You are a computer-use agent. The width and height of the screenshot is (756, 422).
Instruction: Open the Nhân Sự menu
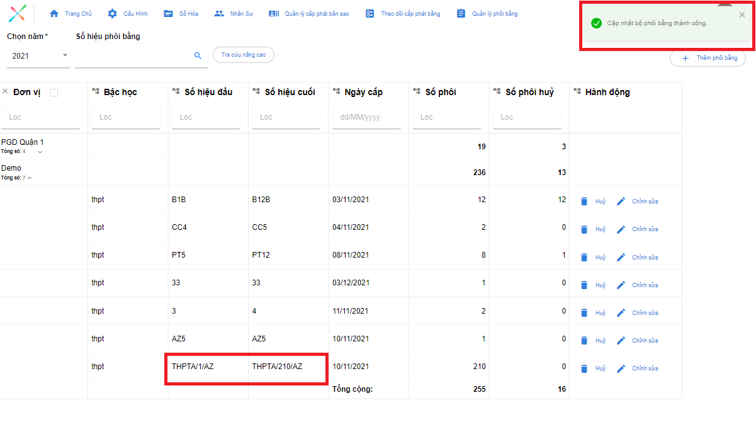[x=234, y=13]
